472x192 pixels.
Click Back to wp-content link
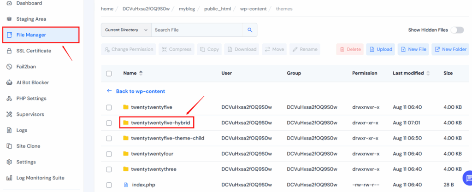pos(140,91)
